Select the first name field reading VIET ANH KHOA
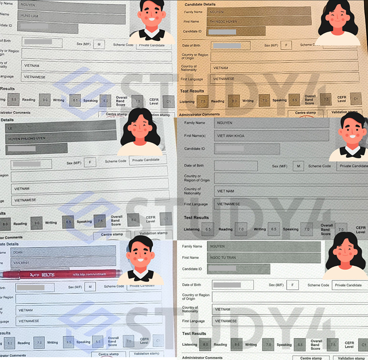 click(x=271, y=136)
